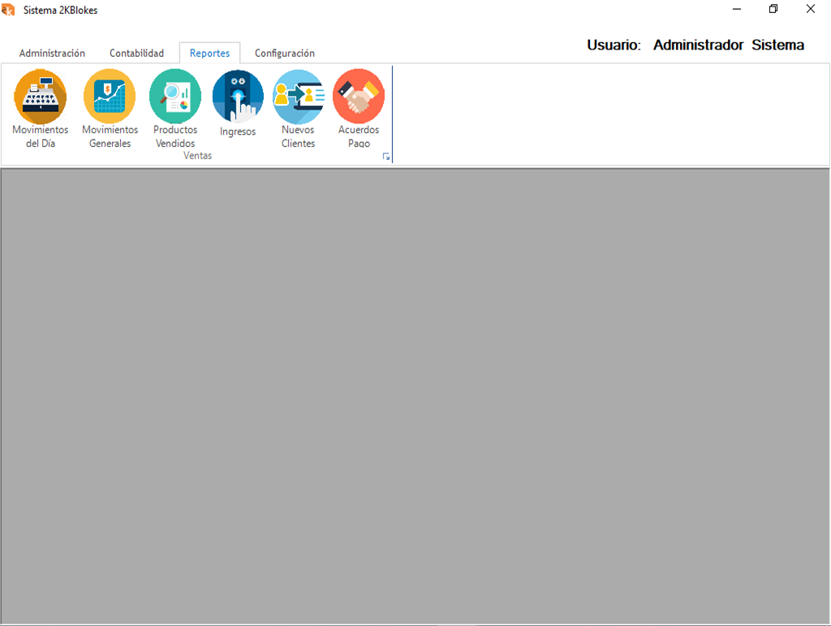
Task: Minimize the Sistema 2KBlokes window
Action: [x=737, y=10]
